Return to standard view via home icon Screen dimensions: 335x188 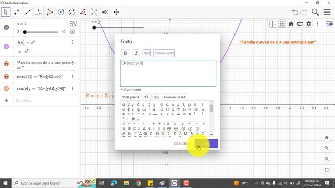pyautogui.click(x=291, y=24)
